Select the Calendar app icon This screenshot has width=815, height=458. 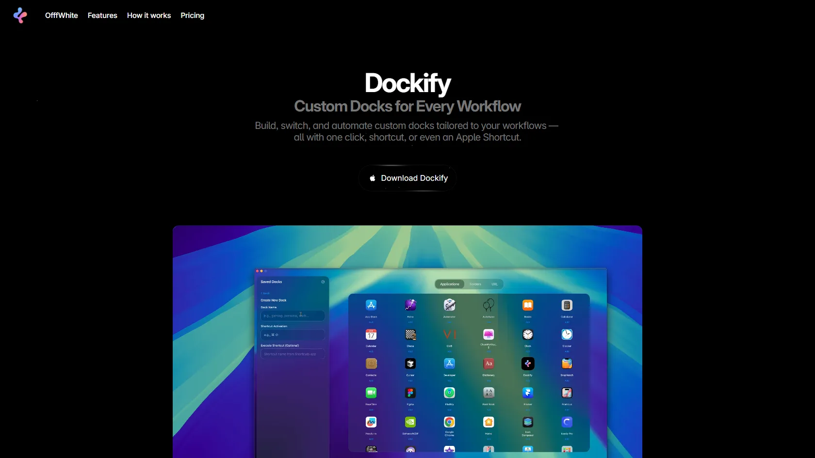click(371, 334)
